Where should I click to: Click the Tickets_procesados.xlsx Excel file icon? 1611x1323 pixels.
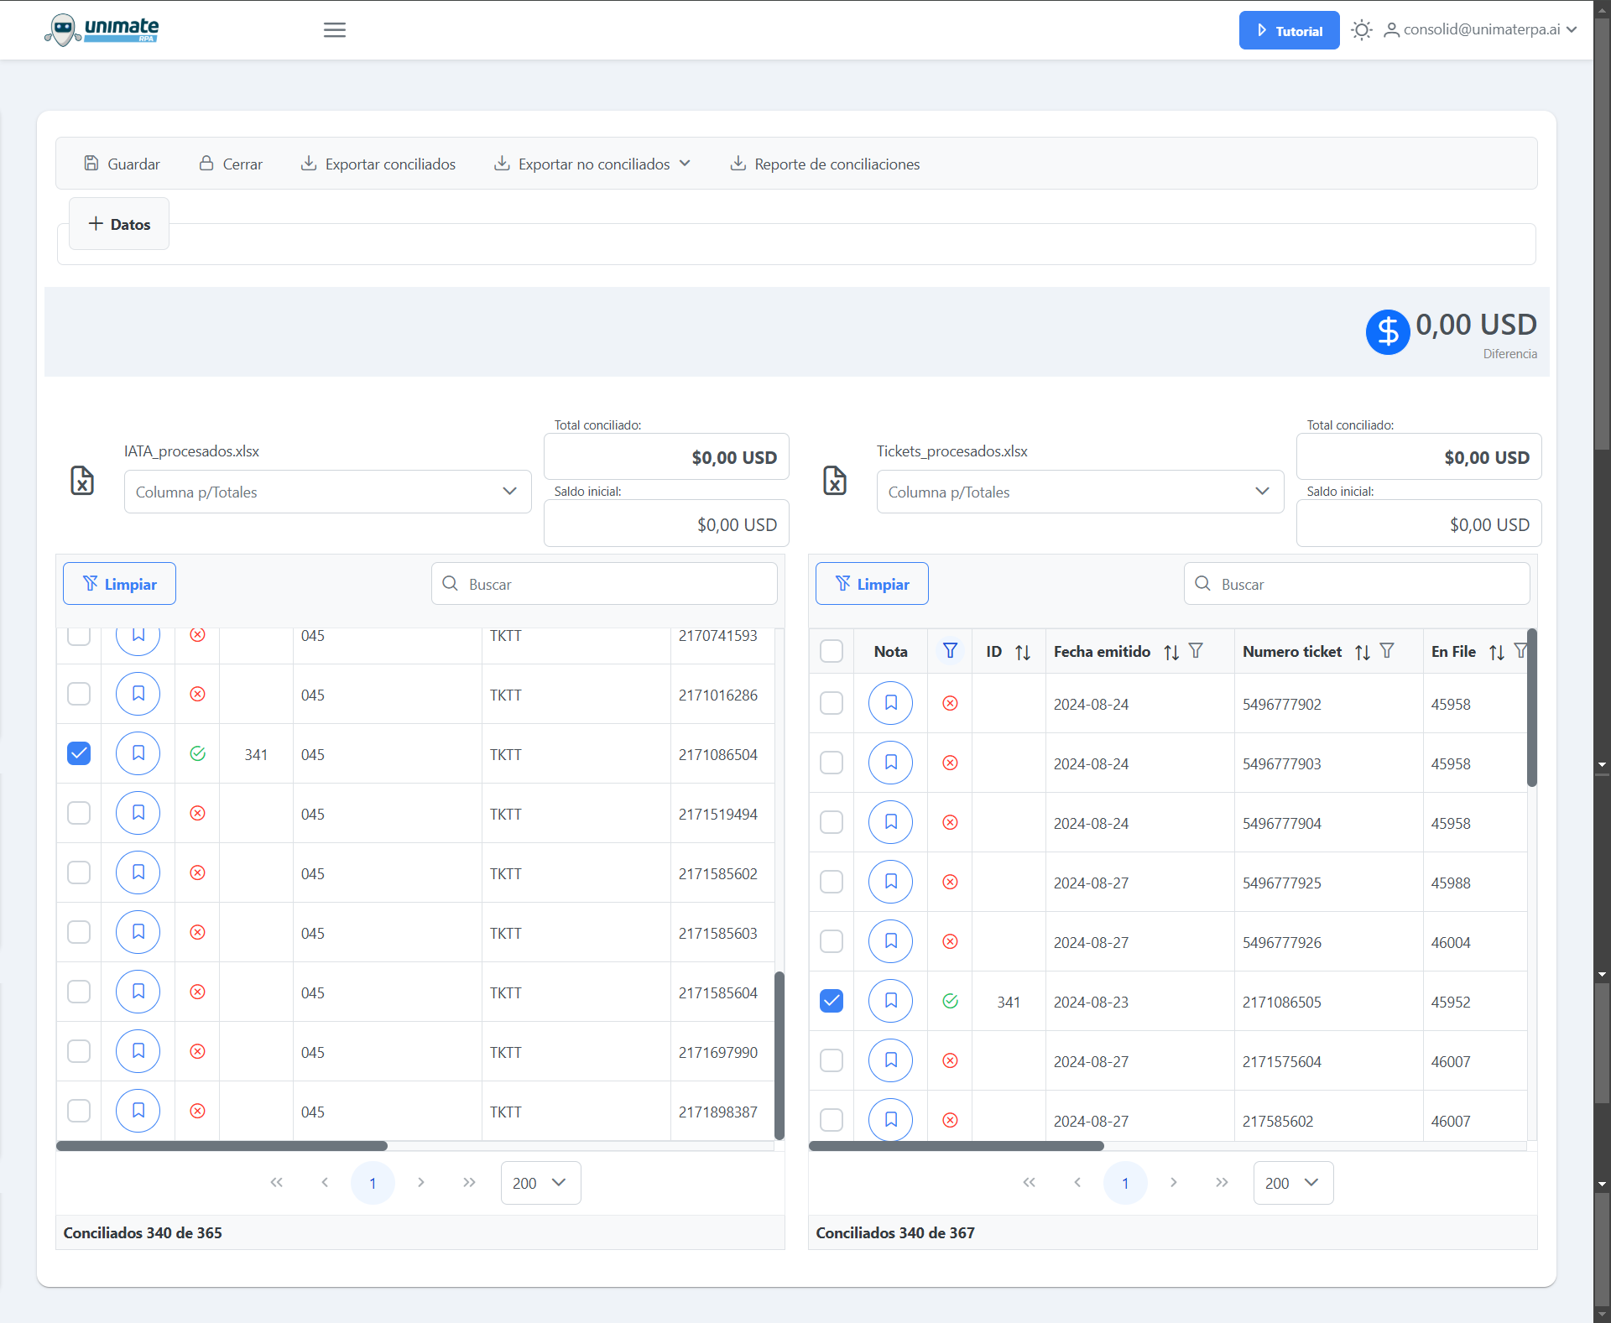click(835, 481)
